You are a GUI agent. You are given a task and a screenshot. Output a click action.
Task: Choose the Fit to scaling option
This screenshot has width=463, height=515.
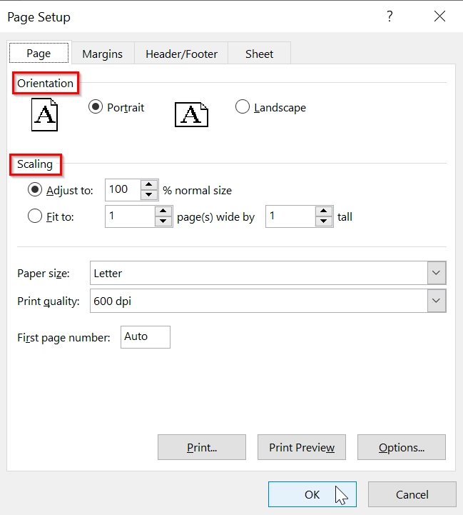(x=35, y=216)
